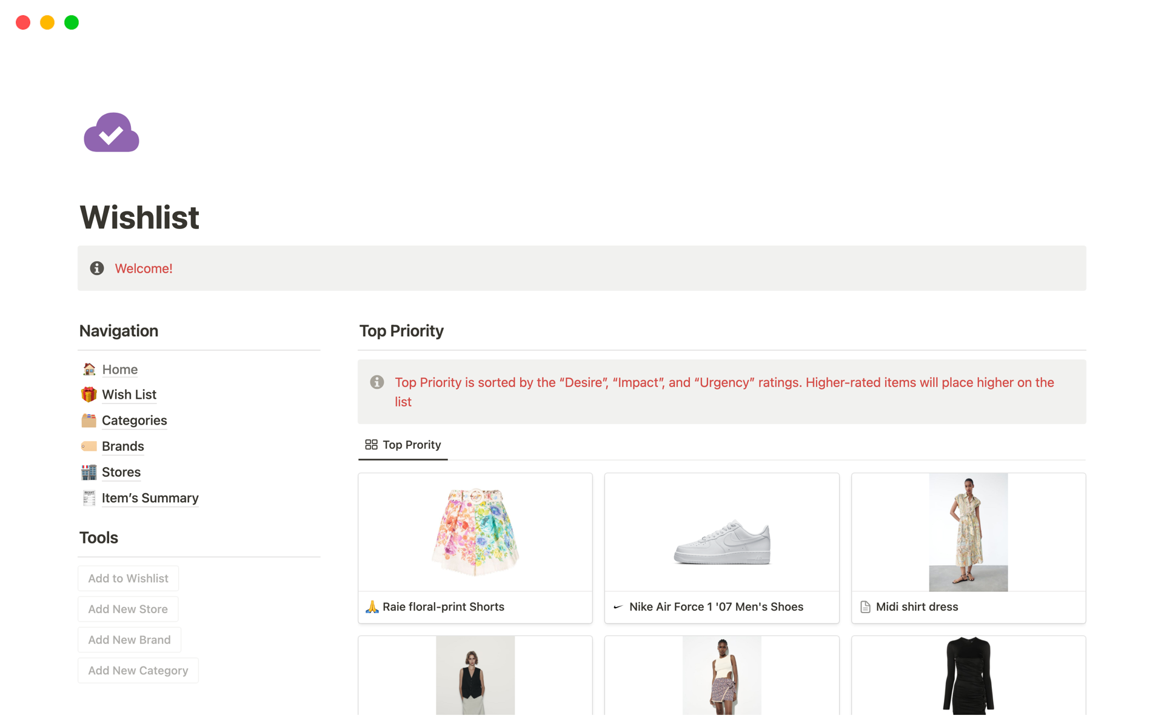1164x727 pixels.
Task: Click the building icon beside Stores
Action: coord(89,472)
